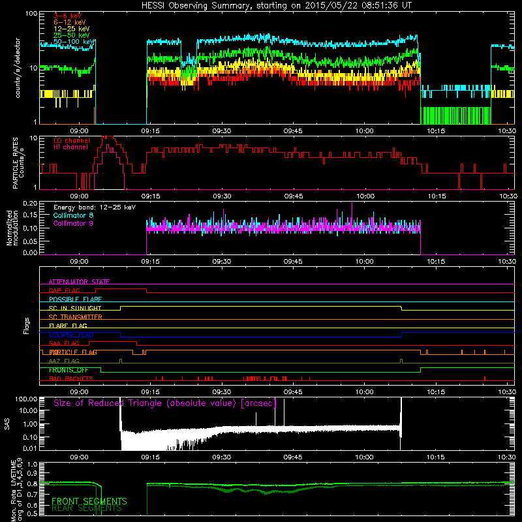Select the 6-12 keV legend entry

[x=70, y=22]
